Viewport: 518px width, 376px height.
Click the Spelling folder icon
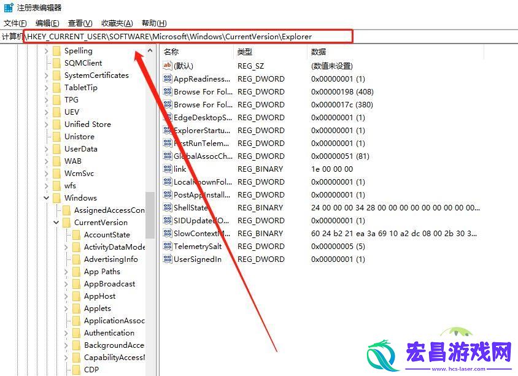[x=57, y=50]
